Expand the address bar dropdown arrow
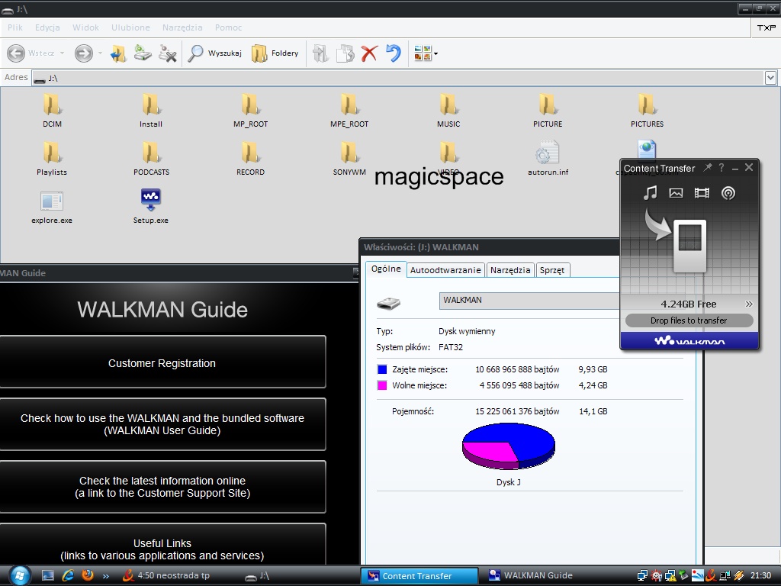 (770, 78)
